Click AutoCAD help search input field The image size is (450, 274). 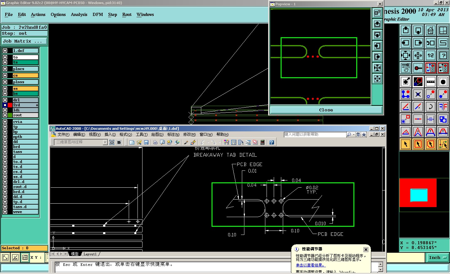[315, 134]
